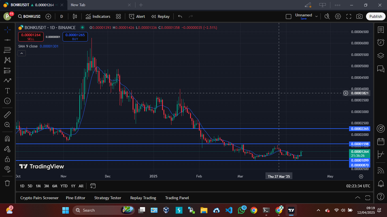The height and width of the screenshot is (217, 387).
Task: Open the Pine Editor tab
Action: (x=75, y=198)
